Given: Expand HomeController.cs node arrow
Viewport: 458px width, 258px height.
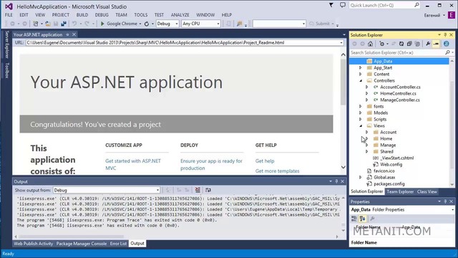Looking at the screenshot, I should [x=367, y=93].
